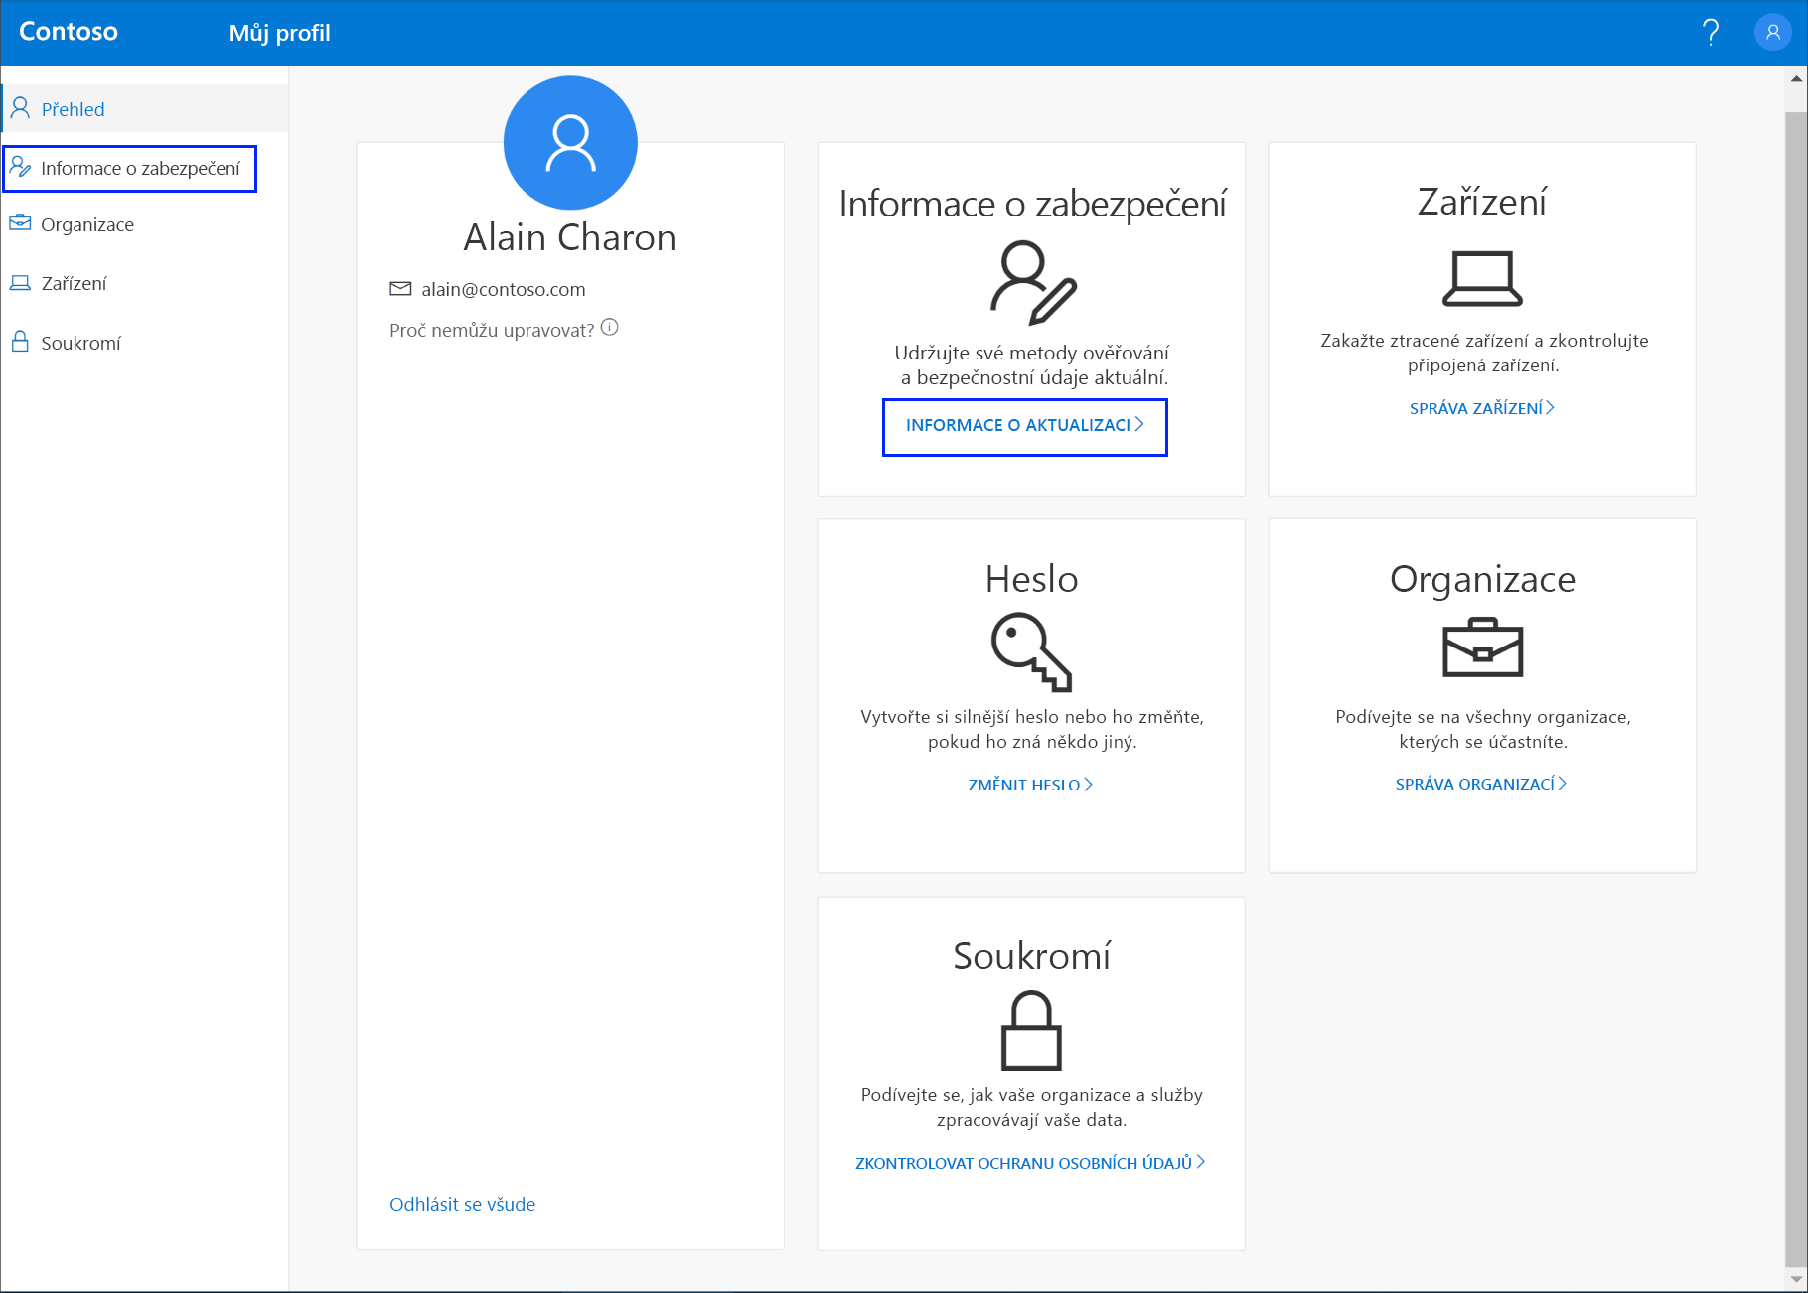Click the Contoso logo text
1808x1293 pixels.
[x=69, y=32]
